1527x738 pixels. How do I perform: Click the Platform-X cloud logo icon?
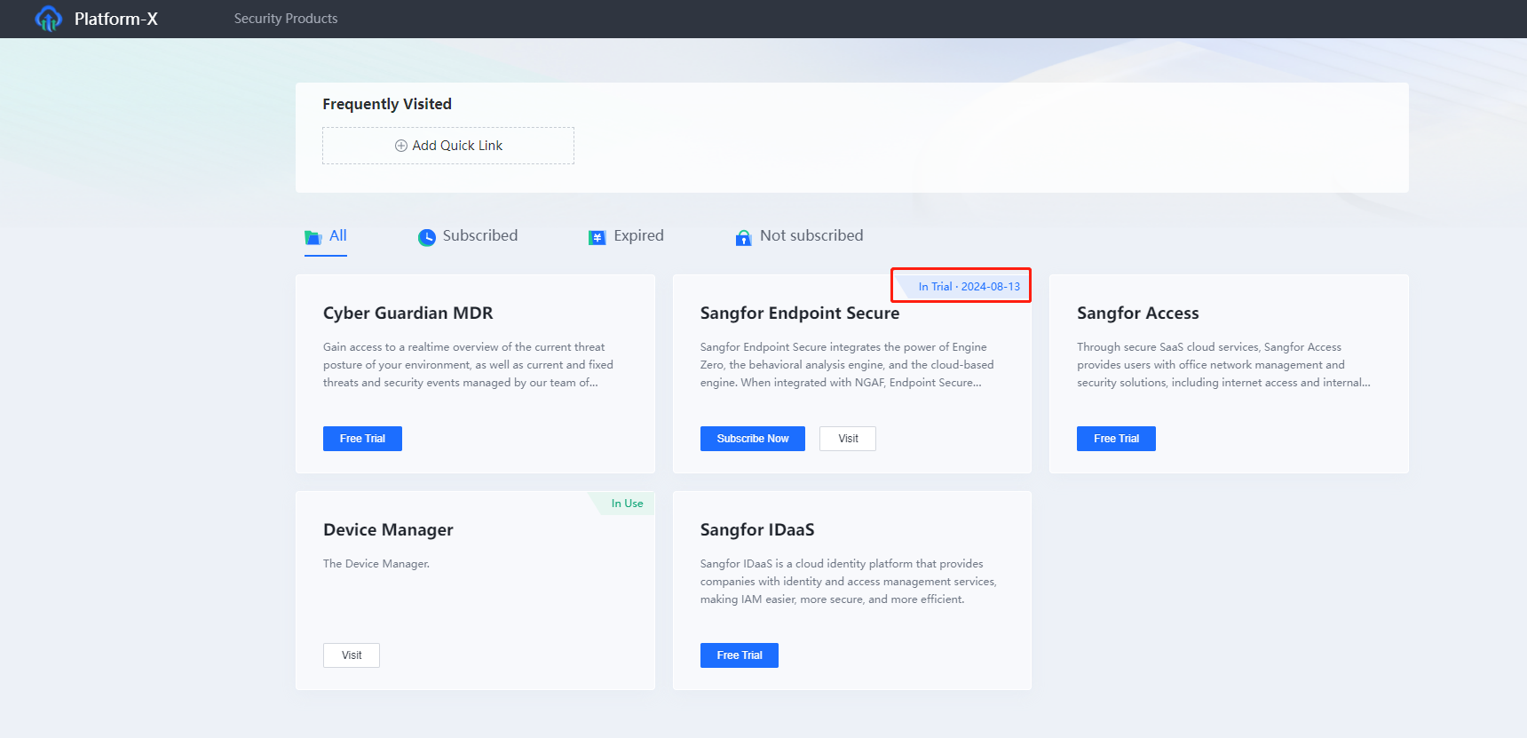[48, 19]
